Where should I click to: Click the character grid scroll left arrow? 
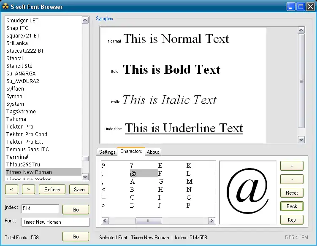(x=105, y=221)
